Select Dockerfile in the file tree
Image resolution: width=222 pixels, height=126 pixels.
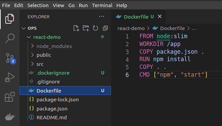point(65,91)
